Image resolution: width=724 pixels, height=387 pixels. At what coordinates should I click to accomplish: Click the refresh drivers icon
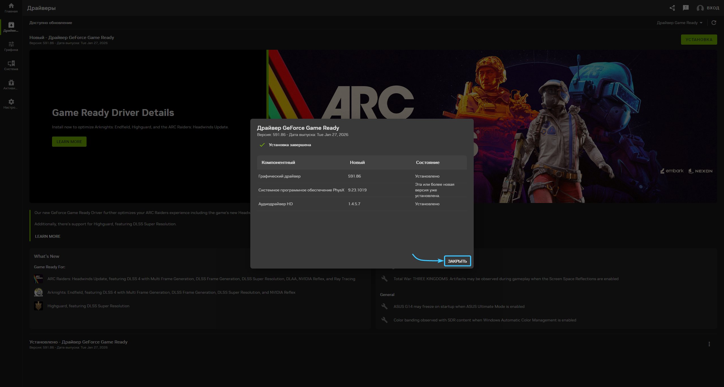pyautogui.click(x=714, y=23)
